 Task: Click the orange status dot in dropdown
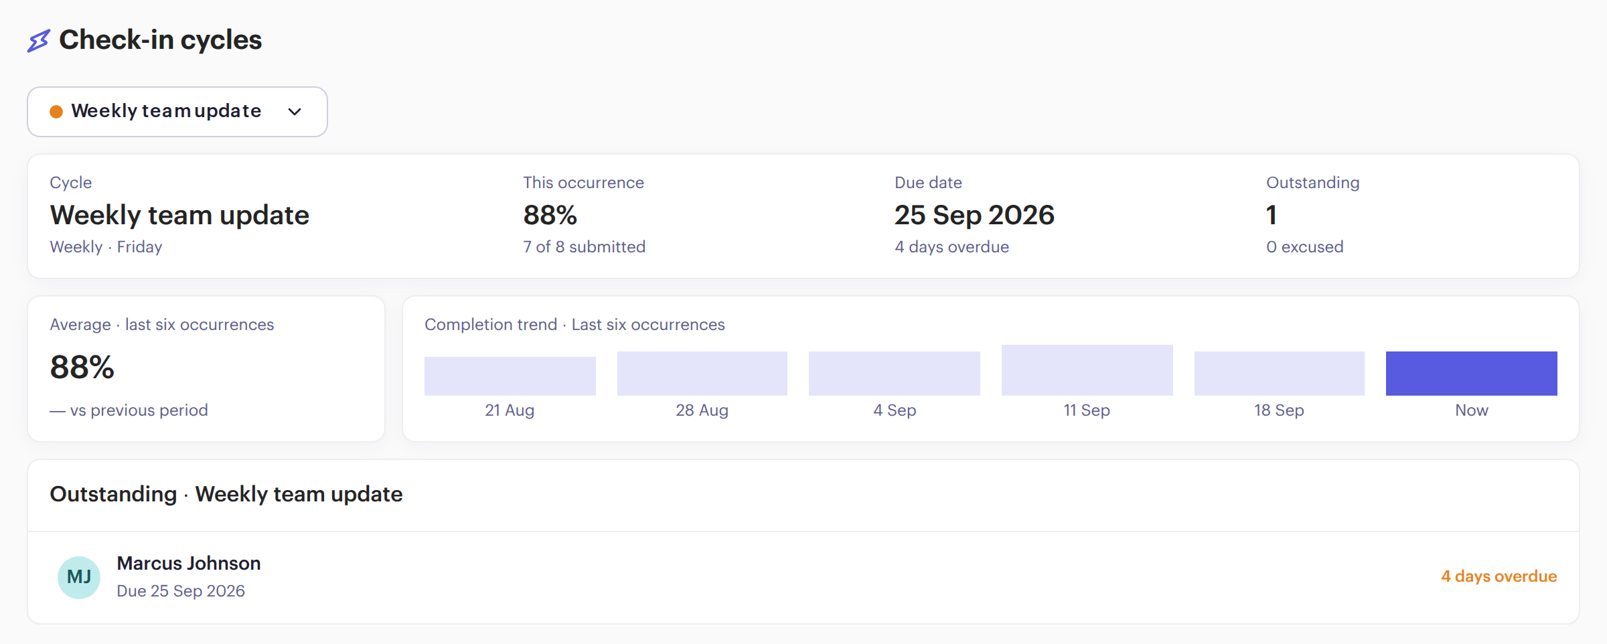pyautogui.click(x=56, y=112)
